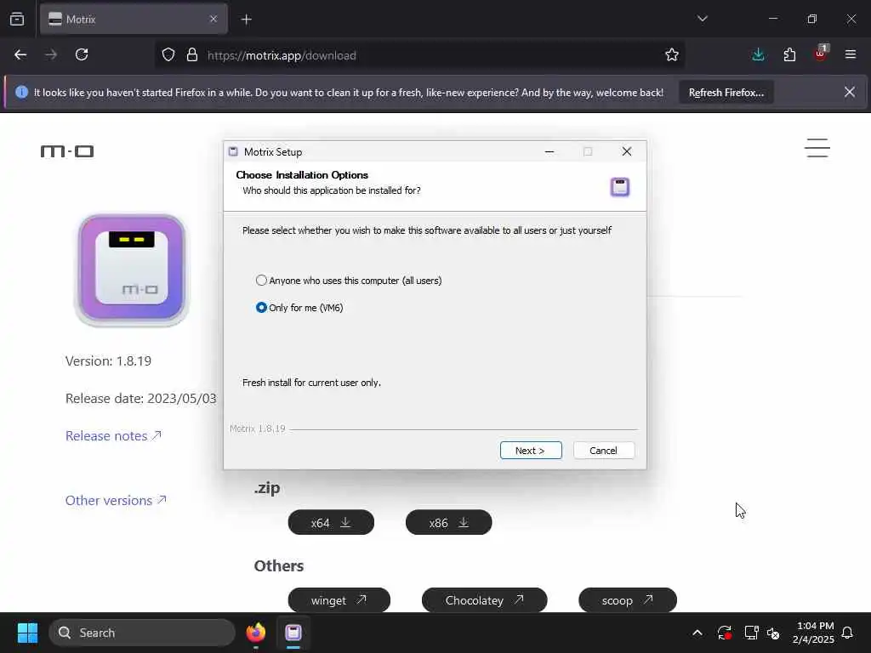This screenshot has width=871, height=653.
Task: Reload the Firefox page
Action: (x=82, y=55)
